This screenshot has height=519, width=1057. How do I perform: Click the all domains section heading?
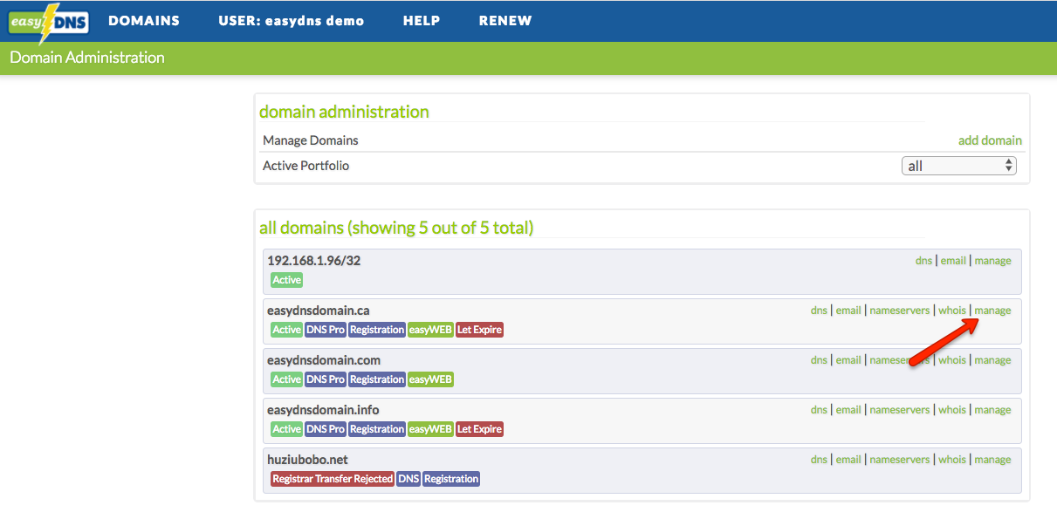396,228
